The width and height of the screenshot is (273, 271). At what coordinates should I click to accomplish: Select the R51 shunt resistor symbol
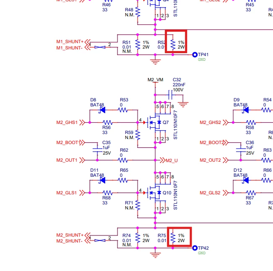(x=138, y=44)
